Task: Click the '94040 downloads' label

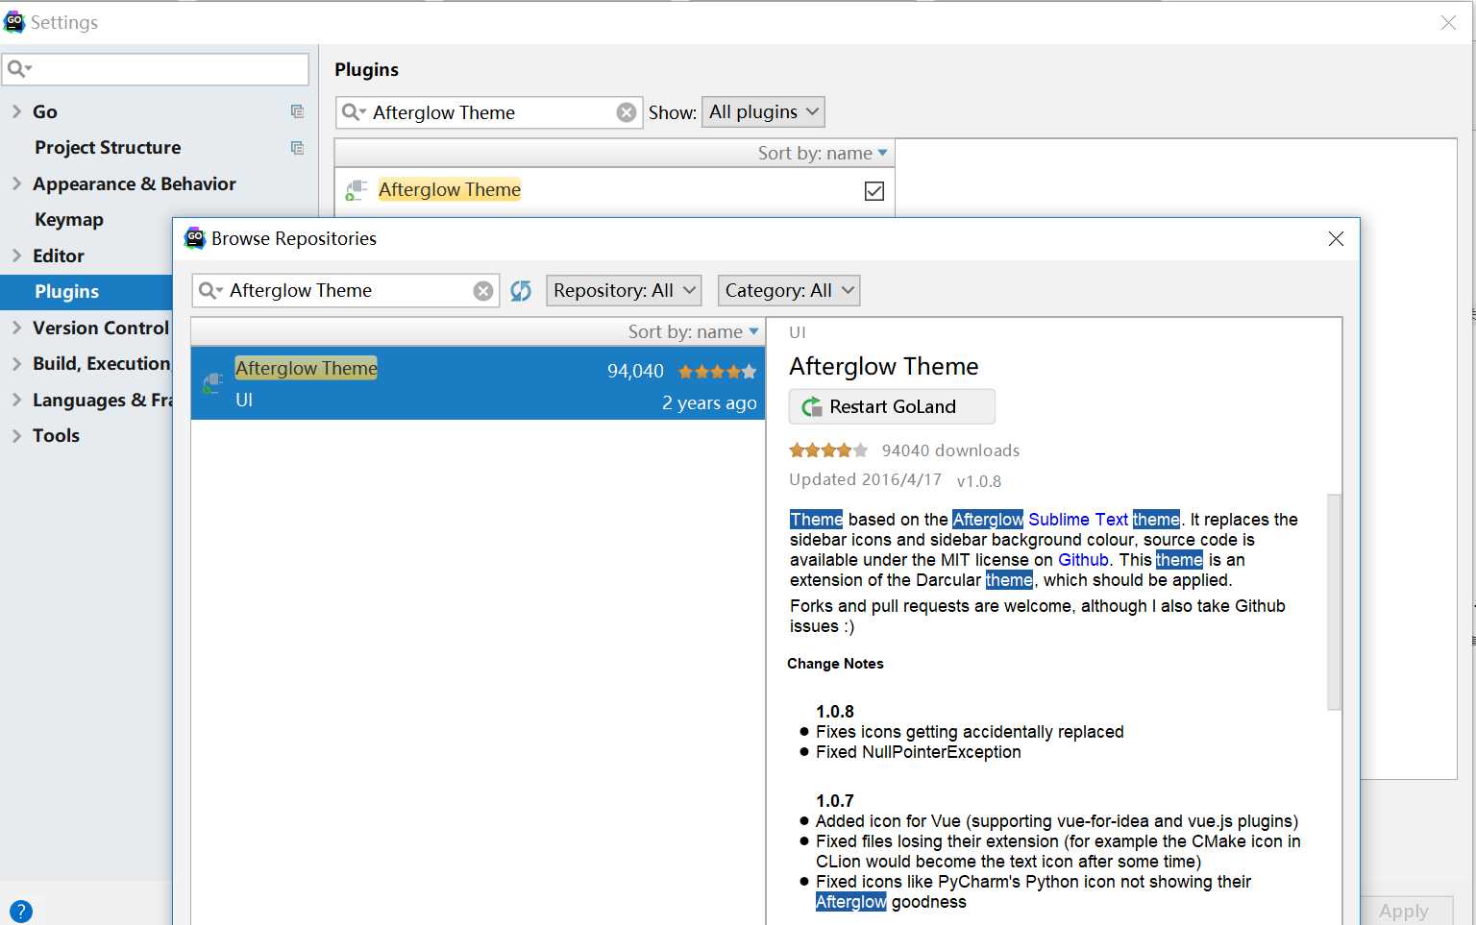Action: (x=950, y=450)
